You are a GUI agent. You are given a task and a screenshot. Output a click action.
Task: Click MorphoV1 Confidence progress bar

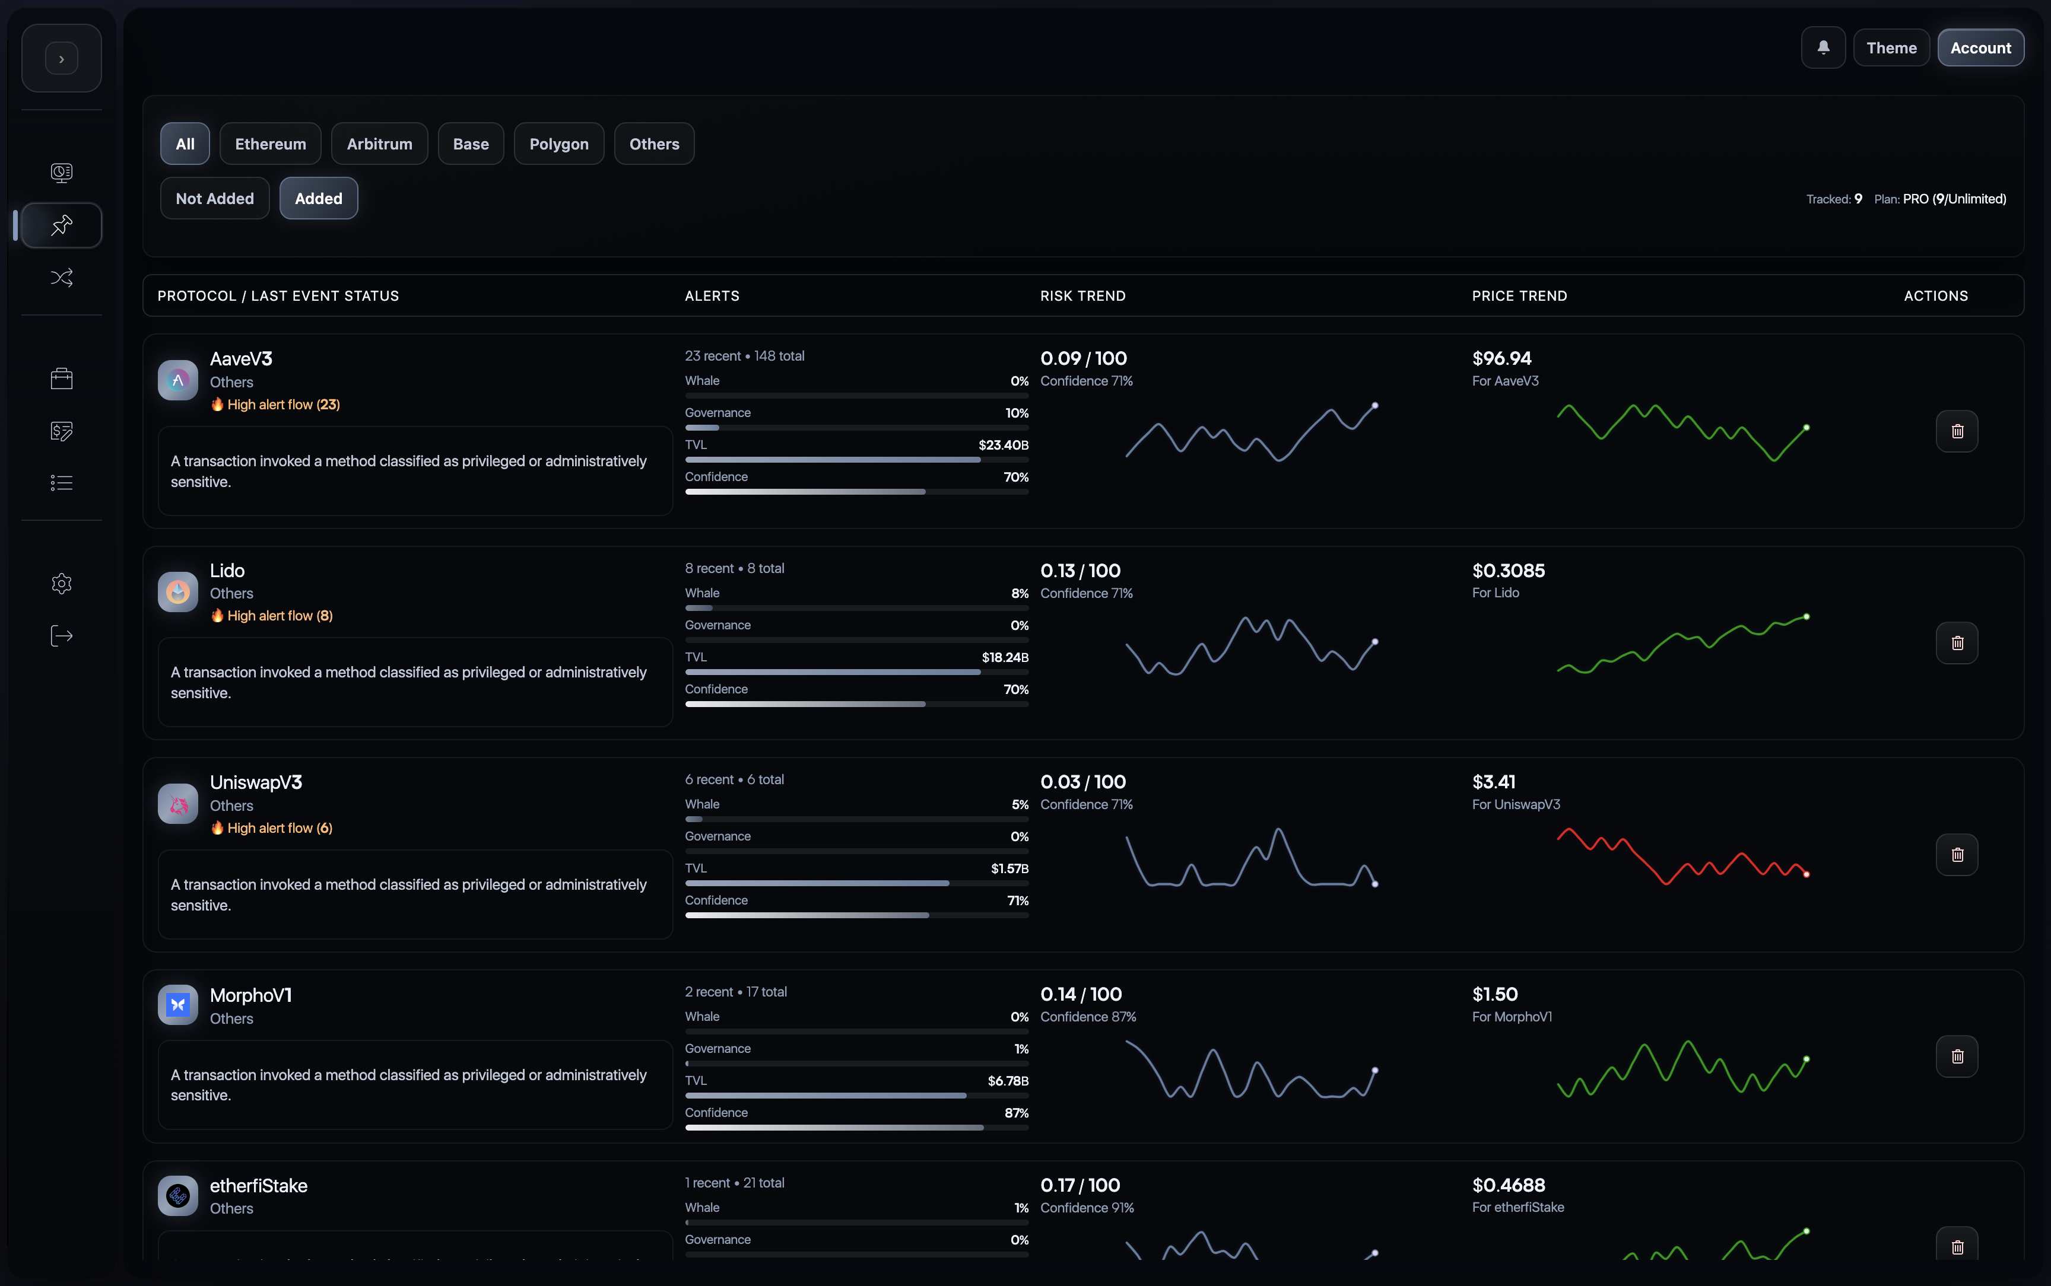coord(856,1128)
